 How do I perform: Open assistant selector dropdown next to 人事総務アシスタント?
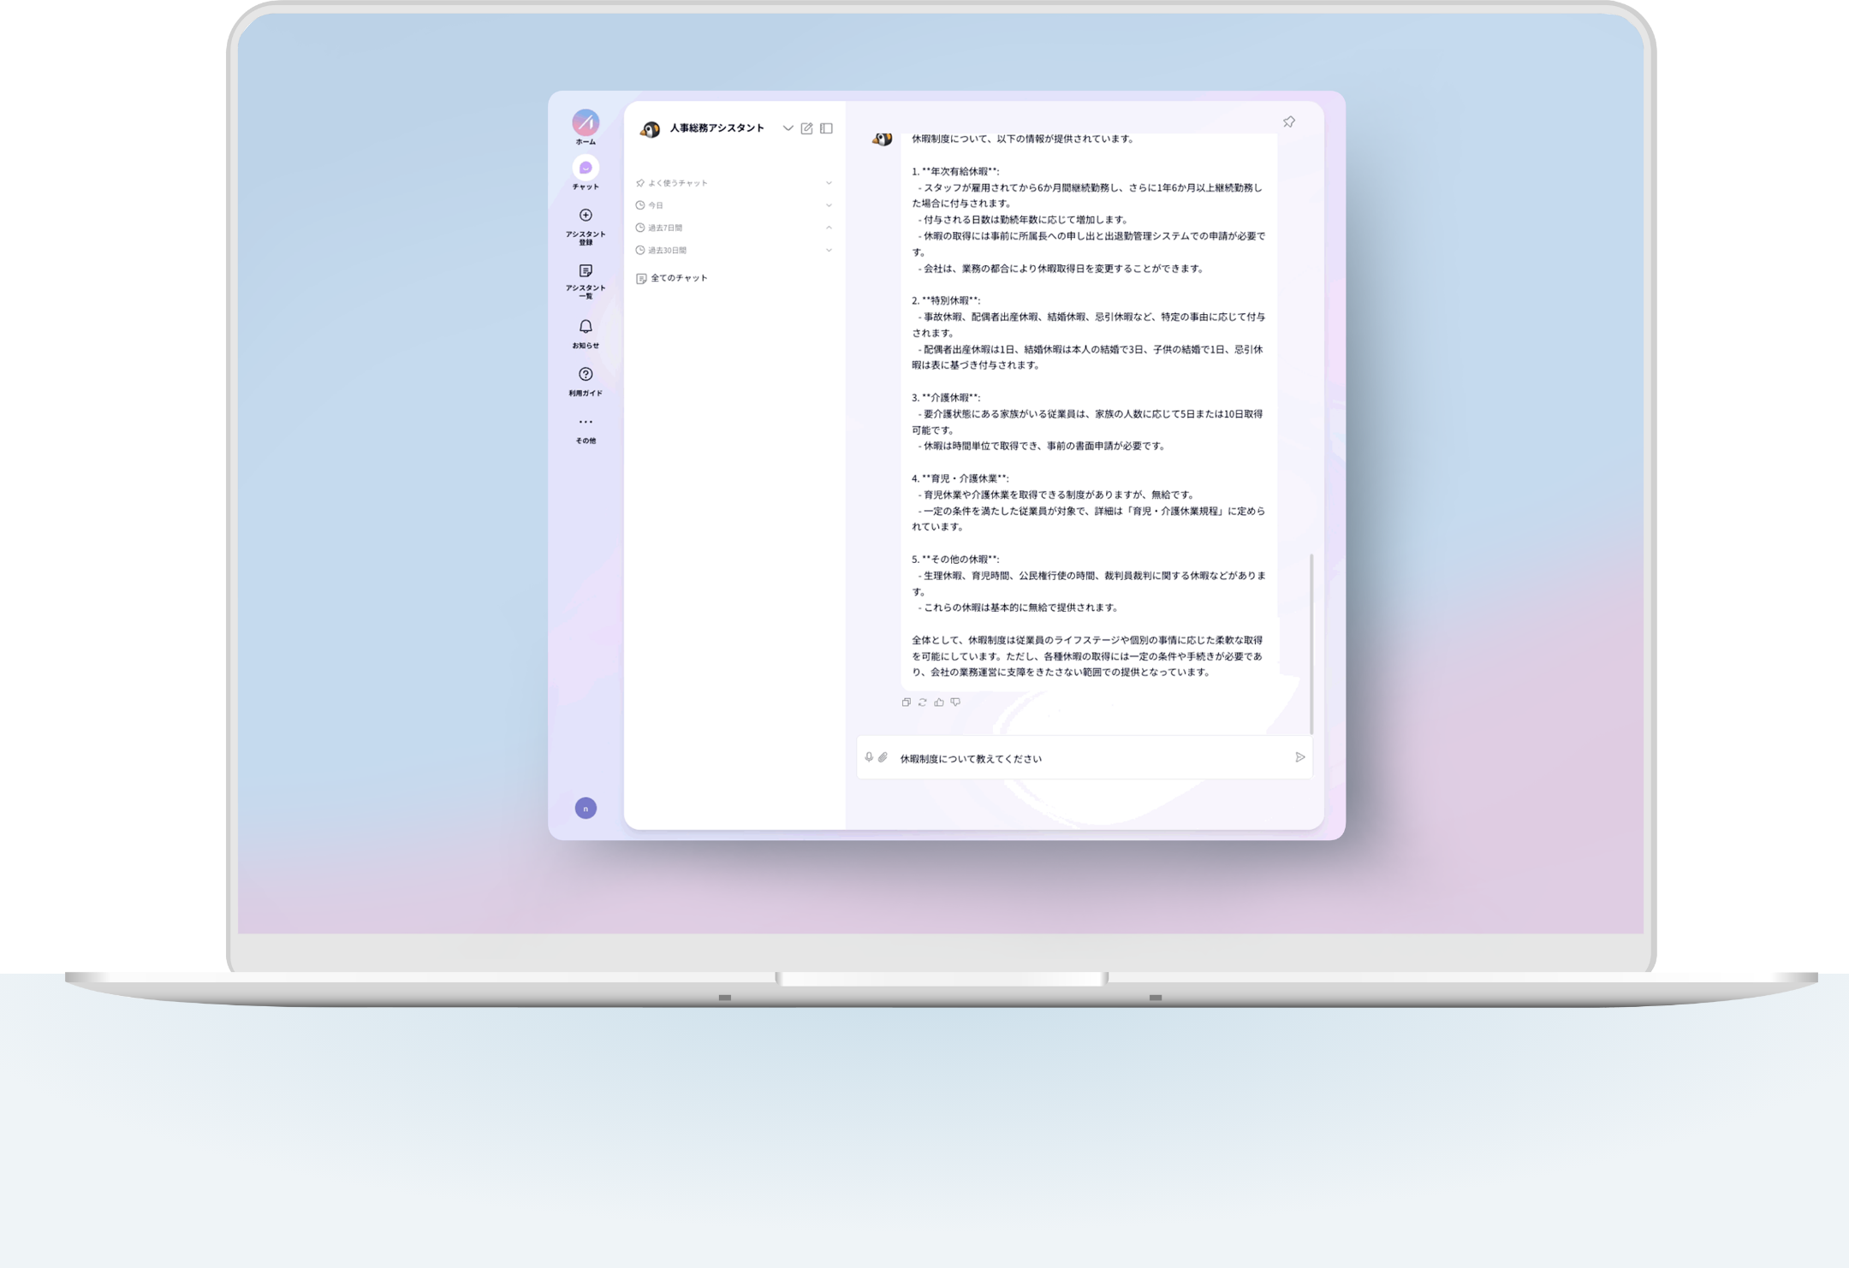pyautogui.click(x=788, y=128)
